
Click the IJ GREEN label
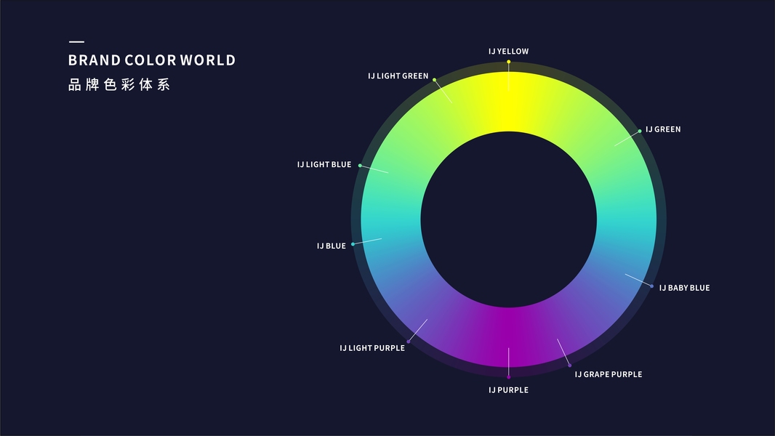tap(663, 129)
